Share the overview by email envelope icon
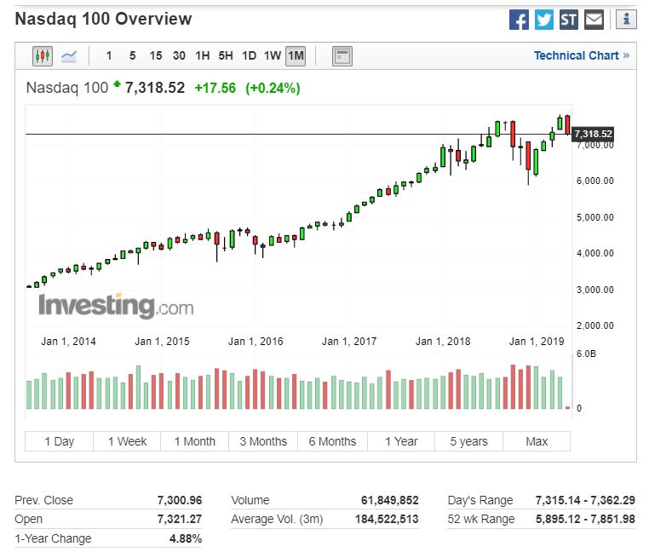The width and height of the screenshot is (649, 558). tap(594, 20)
